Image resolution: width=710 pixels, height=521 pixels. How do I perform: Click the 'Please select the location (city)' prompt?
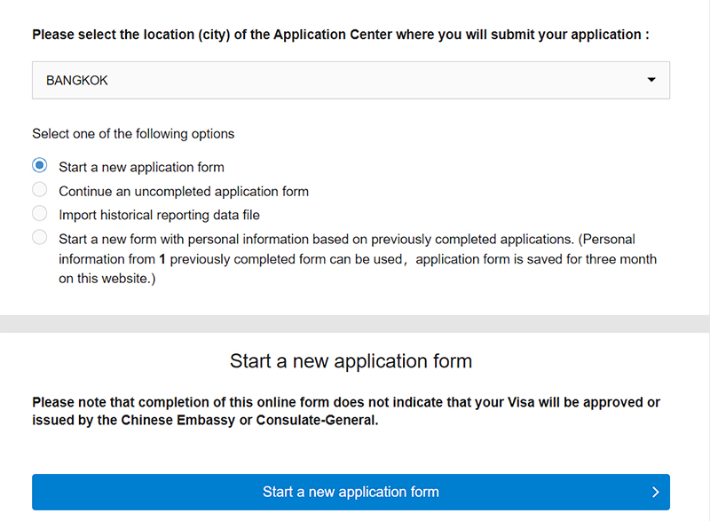(x=341, y=35)
